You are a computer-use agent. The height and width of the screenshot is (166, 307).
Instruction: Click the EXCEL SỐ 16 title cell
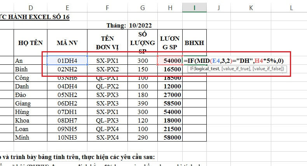click(35, 17)
